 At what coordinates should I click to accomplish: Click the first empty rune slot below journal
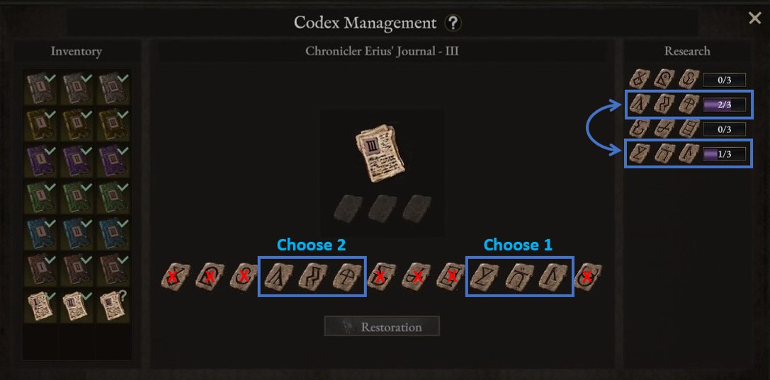pos(349,207)
